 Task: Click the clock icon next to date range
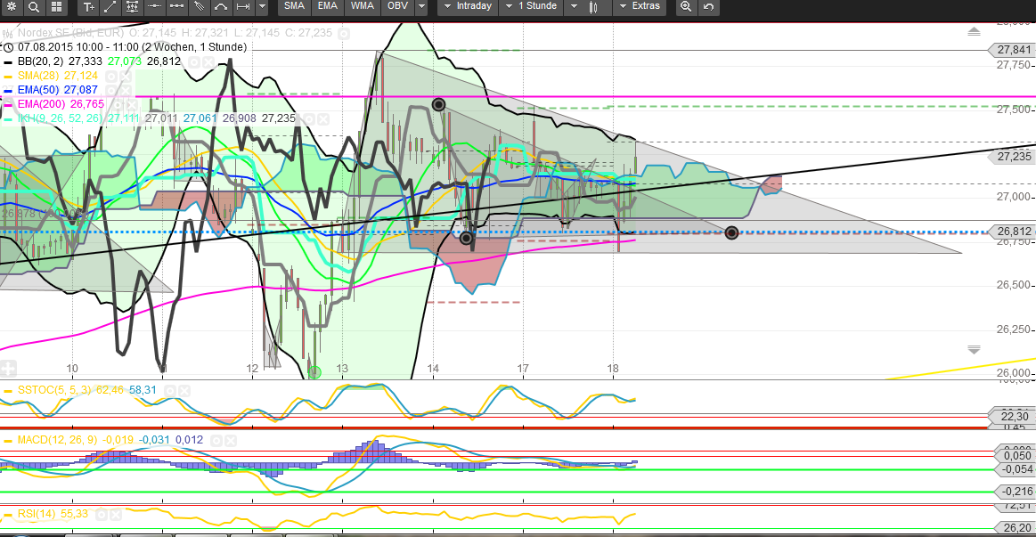pyautogui.click(x=8, y=47)
